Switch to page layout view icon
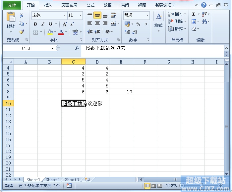This screenshot has width=232, height=192. click(x=153, y=186)
